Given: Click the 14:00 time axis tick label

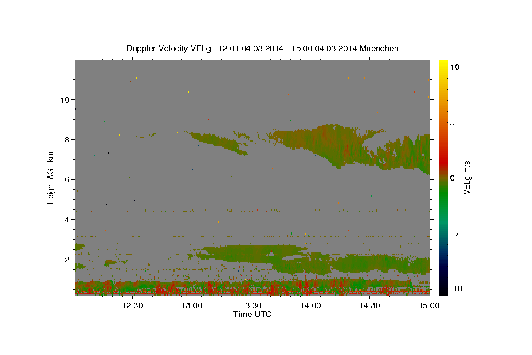Looking at the screenshot, I should tap(311, 305).
